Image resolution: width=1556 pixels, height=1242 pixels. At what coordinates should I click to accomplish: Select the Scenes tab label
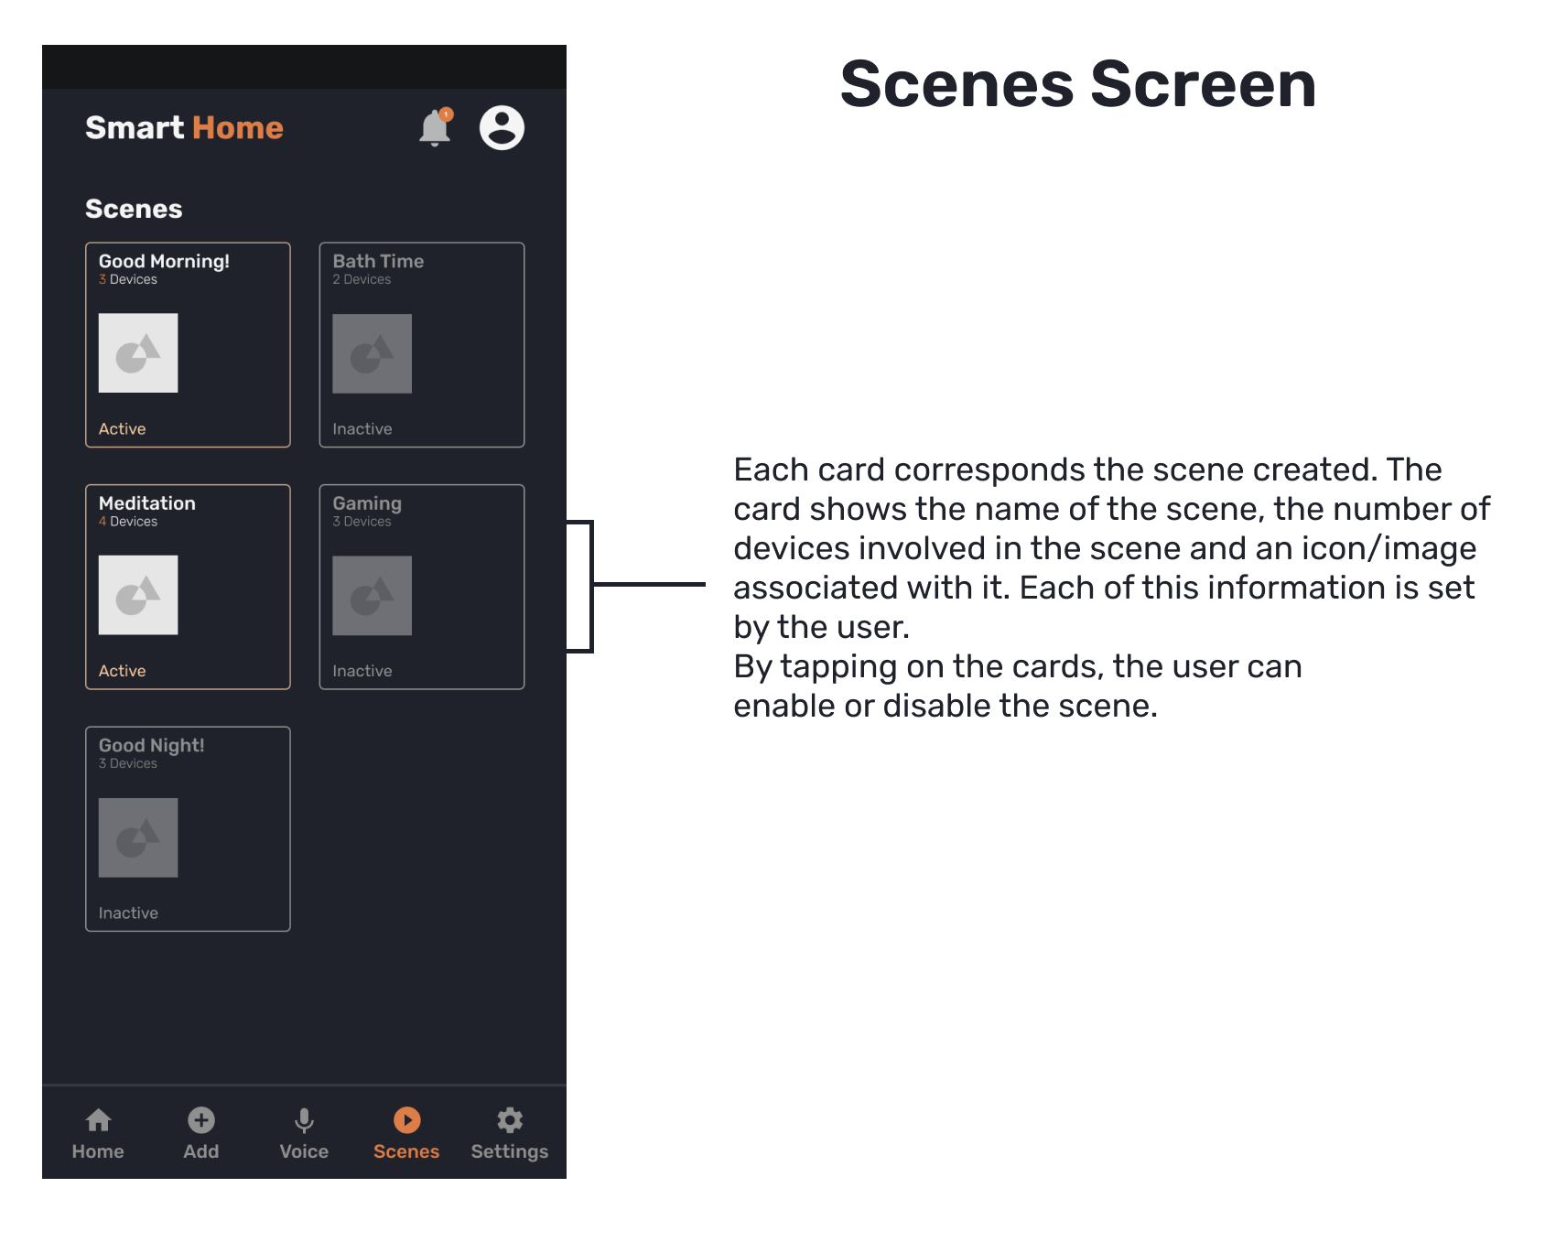pyautogui.click(x=406, y=1151)
